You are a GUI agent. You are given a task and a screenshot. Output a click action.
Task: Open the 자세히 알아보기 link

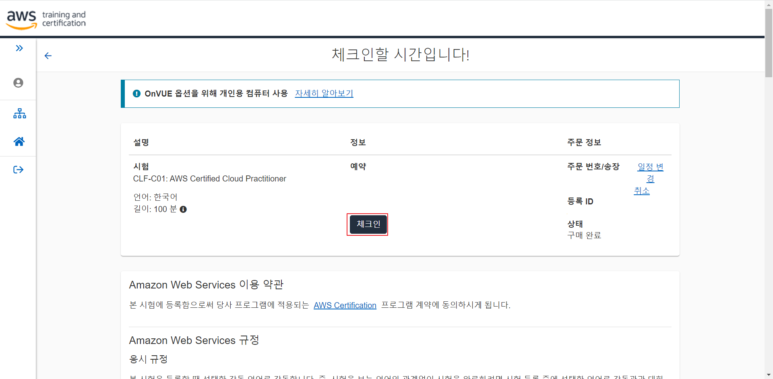click(x=324, y=93)
